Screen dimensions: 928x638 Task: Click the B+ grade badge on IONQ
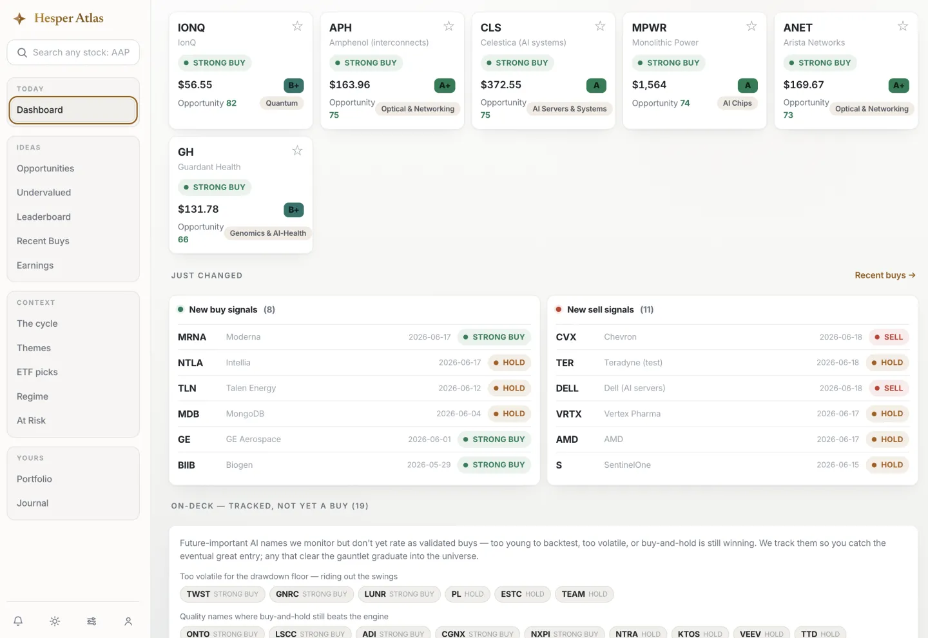[294, 85]
